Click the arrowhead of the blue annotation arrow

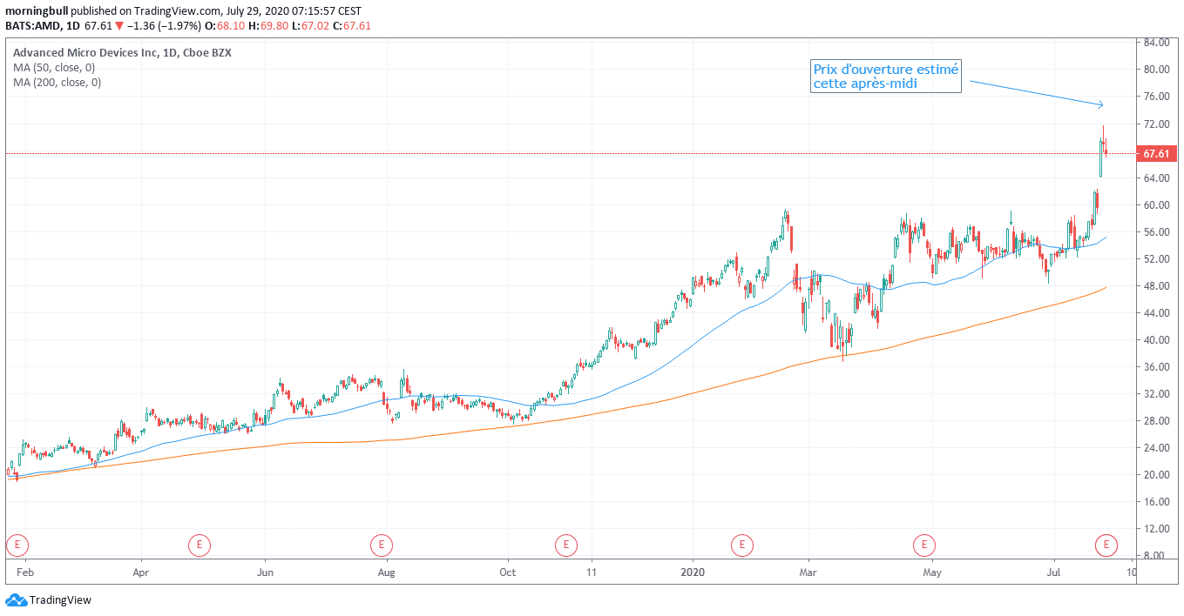coord(1101,105)
